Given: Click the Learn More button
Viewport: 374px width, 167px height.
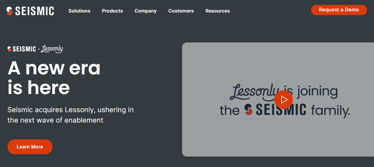Looking at the screenshot, I should [30, 147].
